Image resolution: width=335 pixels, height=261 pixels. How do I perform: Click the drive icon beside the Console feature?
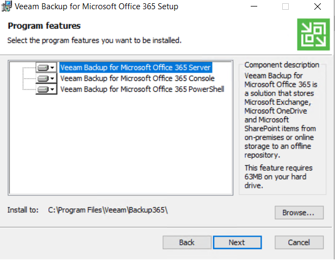click(43, 79)
